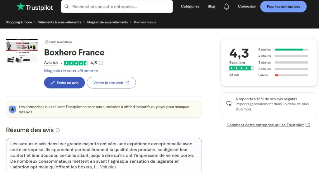Viewport: 319px width, 172px height.
Task: Click external link icon beside Comment cette entreprise
Action: (307, 125)
